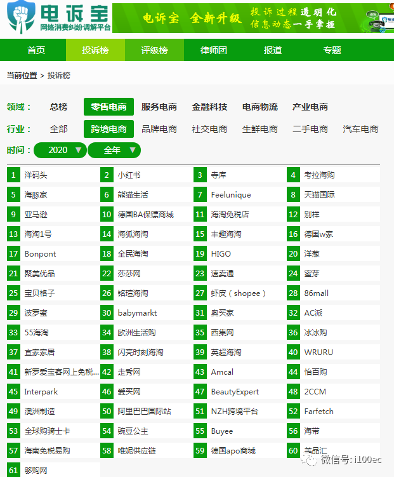The height and width of the screenshot is (477, 394).
Task: Choose the 服务电商 field filter
Action: point(159,107)
